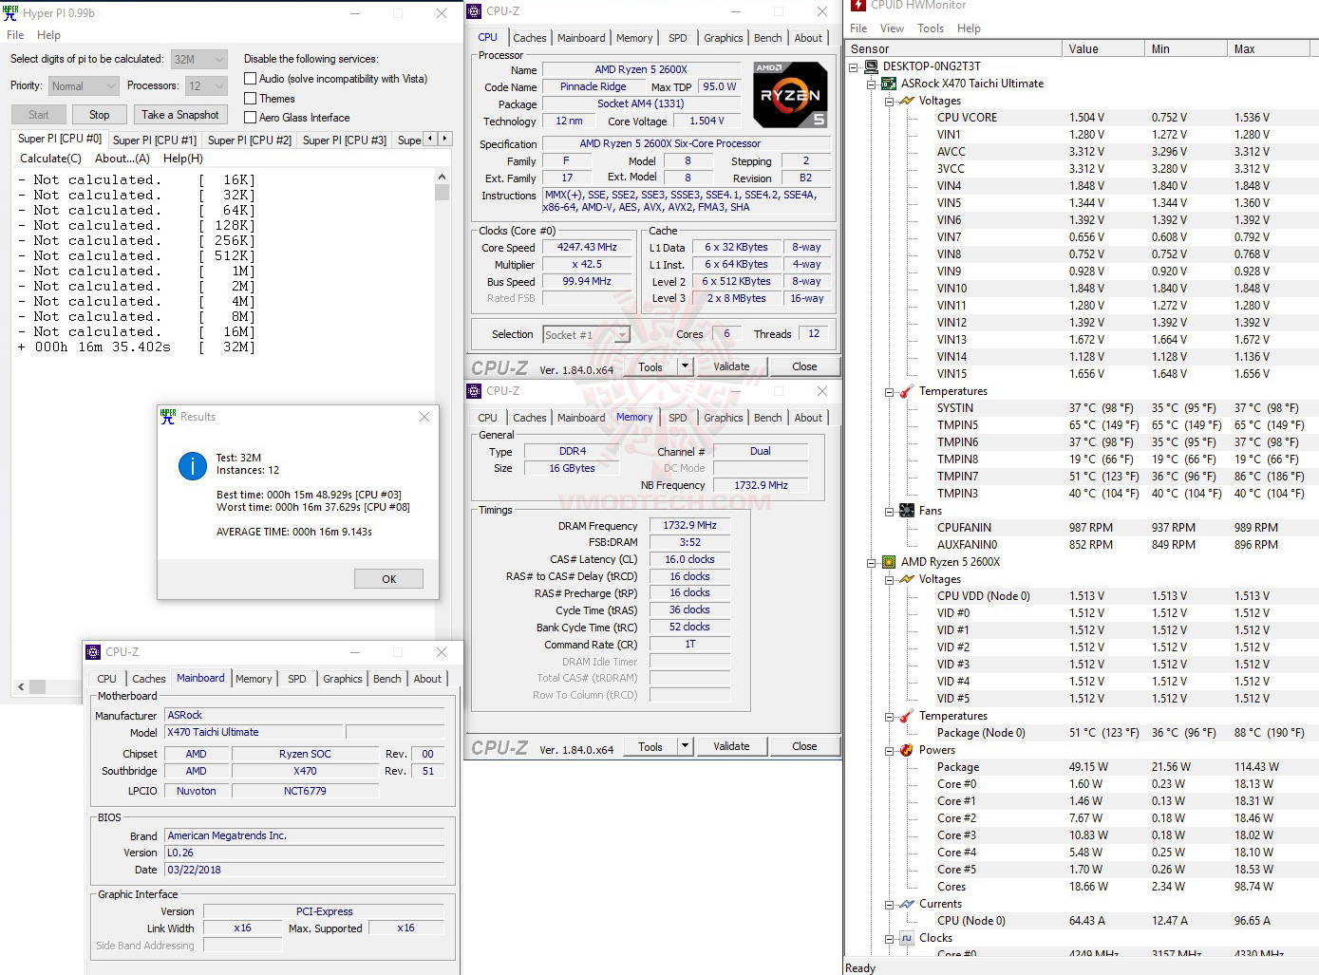Click the Stop button in Hyper PI

coord(100,115)
